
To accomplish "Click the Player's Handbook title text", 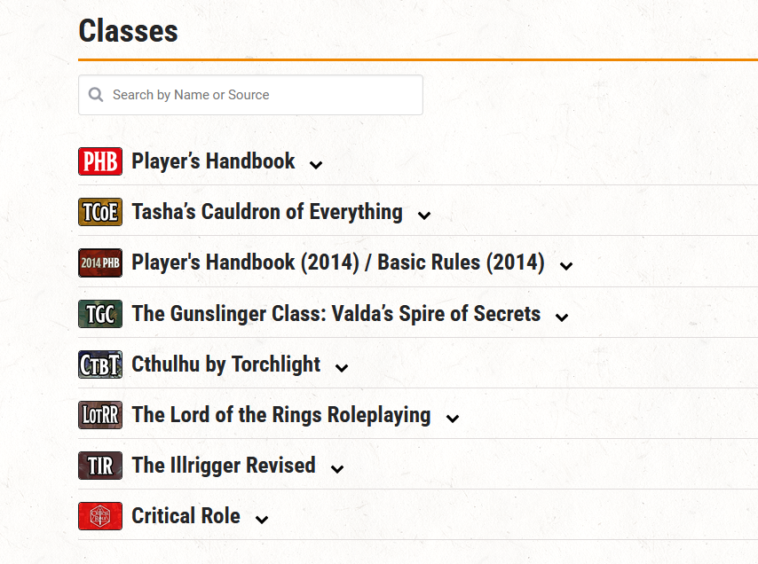I will 213,161.
